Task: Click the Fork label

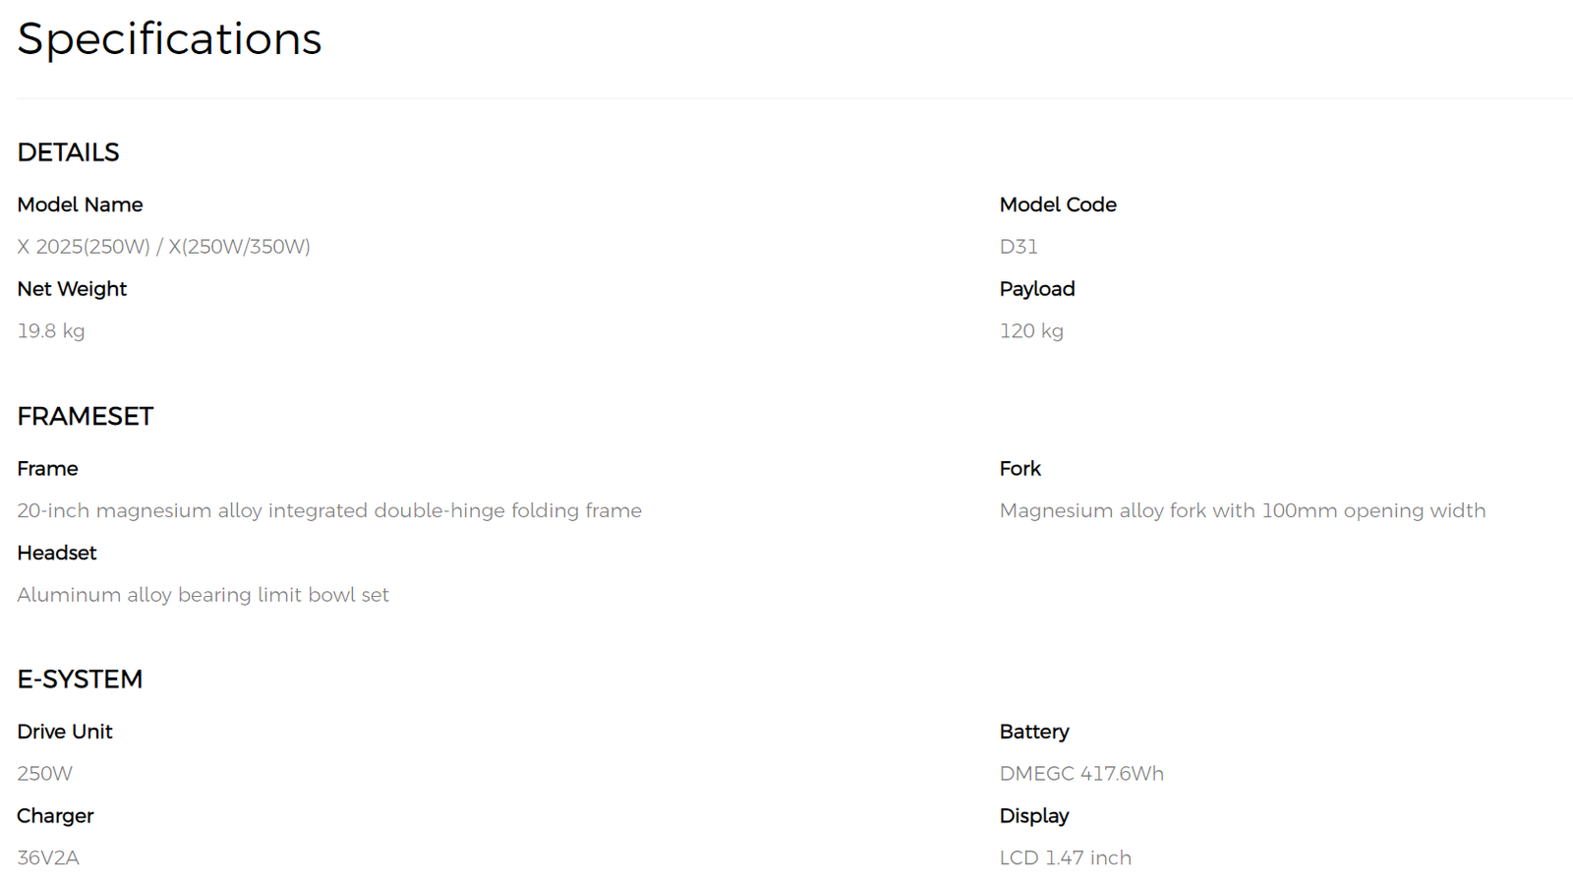Action: [x=1020, y=469]
